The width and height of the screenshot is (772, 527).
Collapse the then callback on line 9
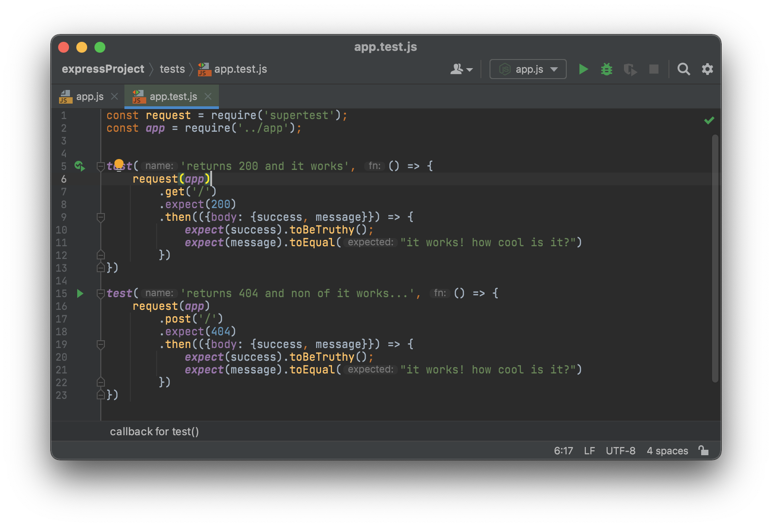(x=101, y=218)
